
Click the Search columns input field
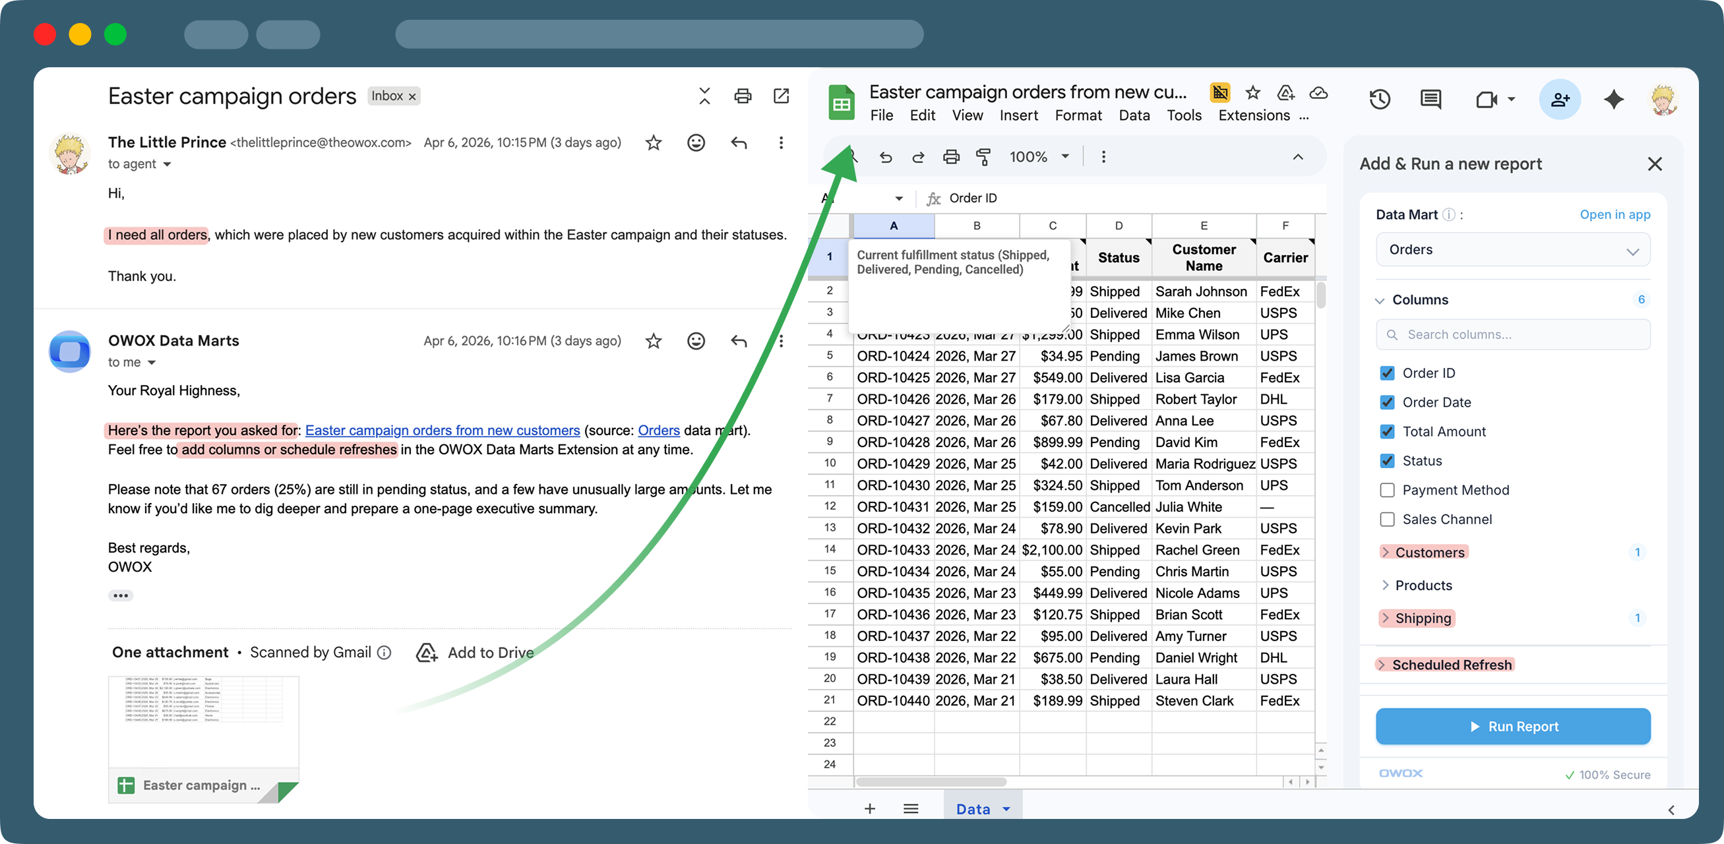pyautogui.click(x=1512, y=335)
